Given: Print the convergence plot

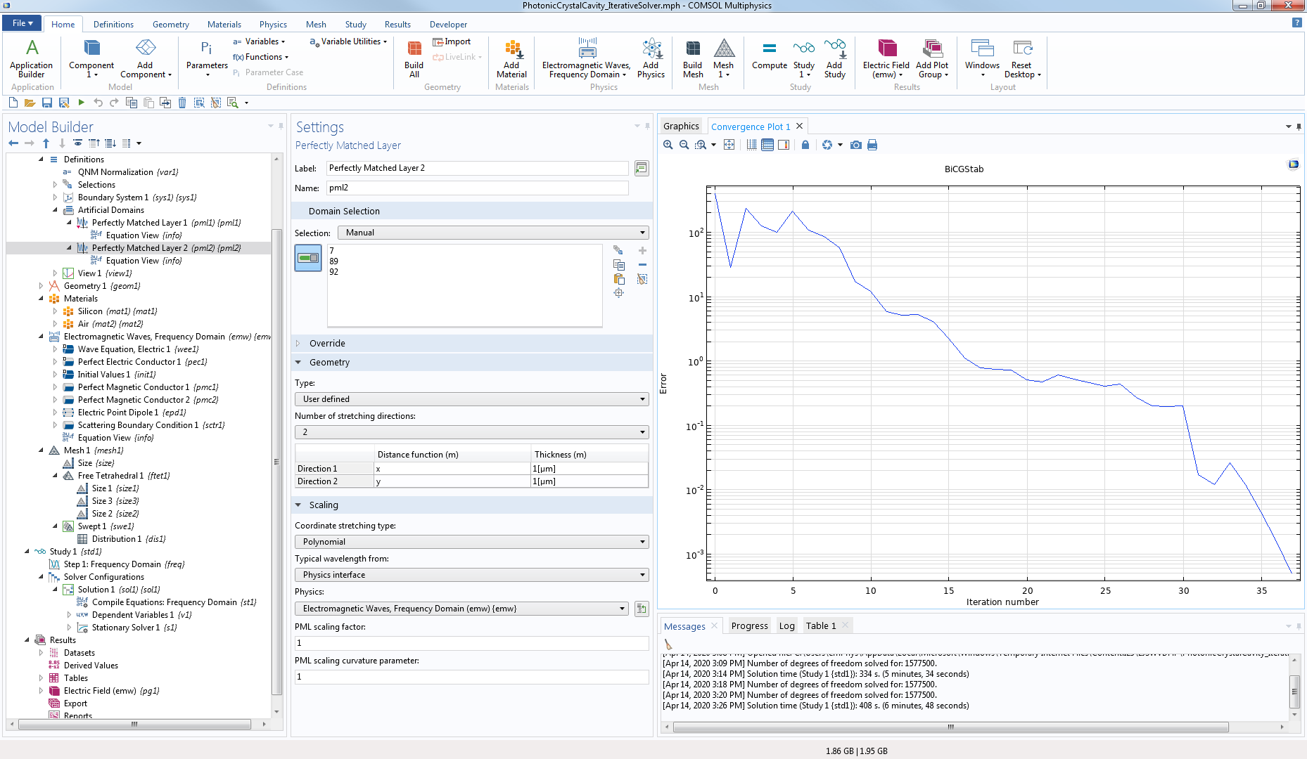Looking at the screenshot, I should click(872, 145).
